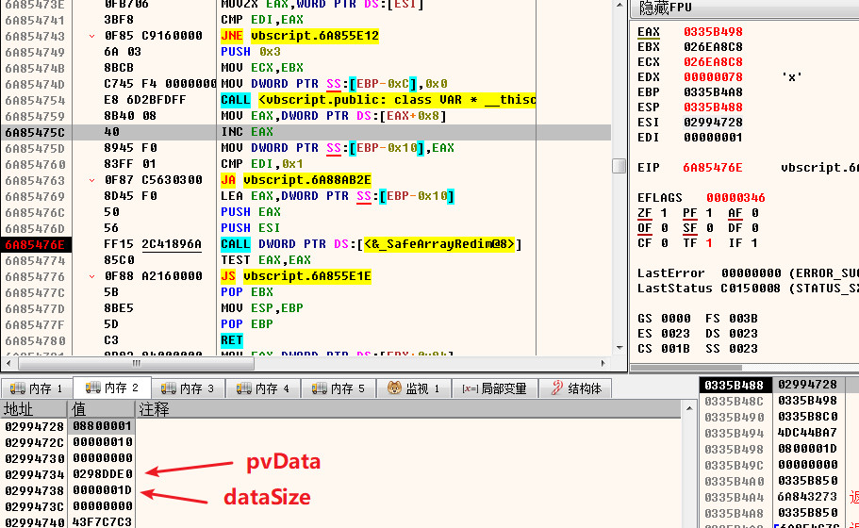
Task: Select the dataSize dump value 0000001D
Action: click(x=102, y=490)
